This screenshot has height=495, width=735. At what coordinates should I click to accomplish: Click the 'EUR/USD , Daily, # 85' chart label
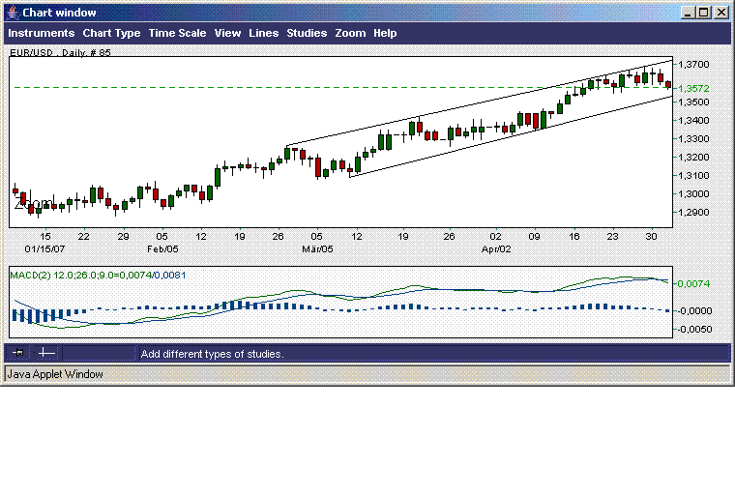(61, 52)
